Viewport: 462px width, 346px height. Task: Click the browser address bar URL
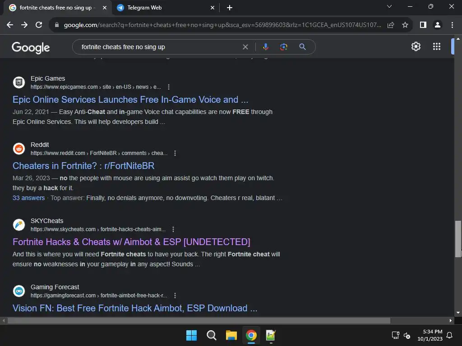222,25
